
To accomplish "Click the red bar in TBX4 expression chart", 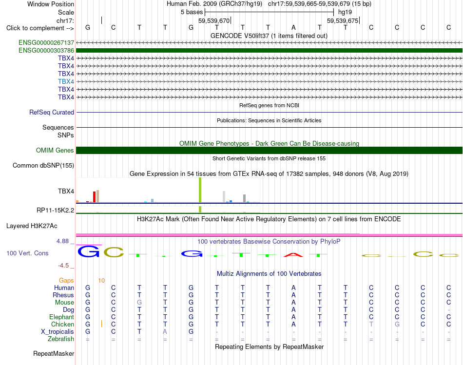I will click(94, 197).
